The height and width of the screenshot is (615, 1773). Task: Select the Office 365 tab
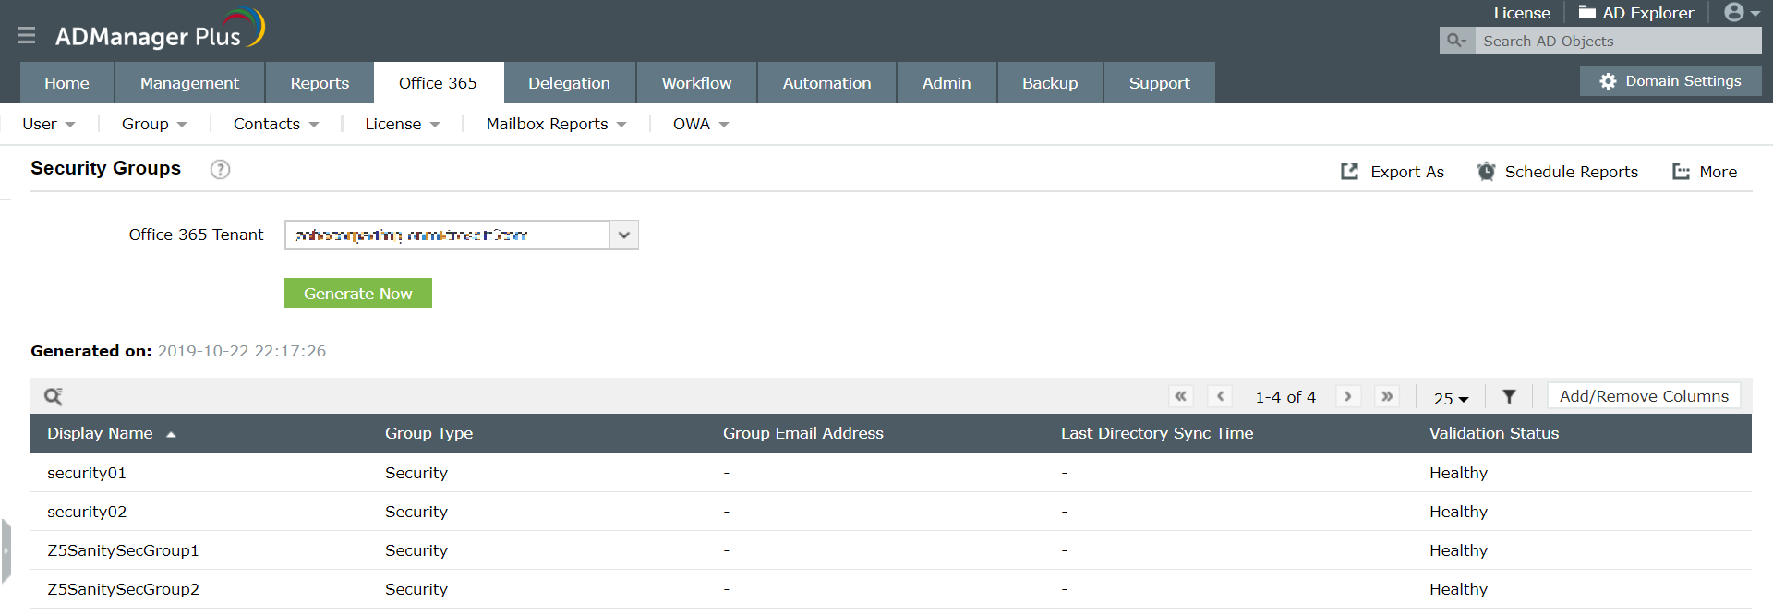point(438,83)
